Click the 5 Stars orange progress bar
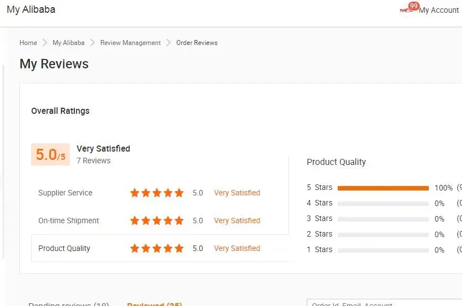 [x=383, y=188]
